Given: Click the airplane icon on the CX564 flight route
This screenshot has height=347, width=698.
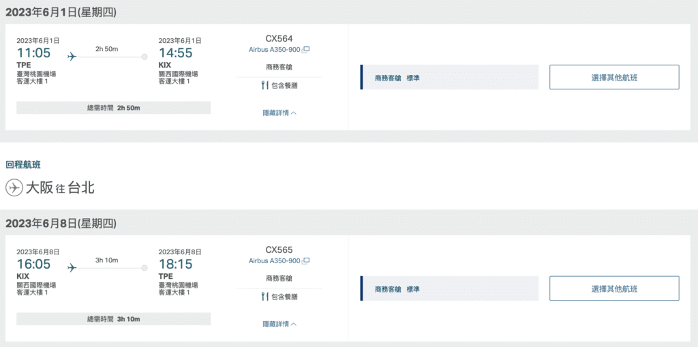Looking at the screenshot, I should (x=72, y=57).
